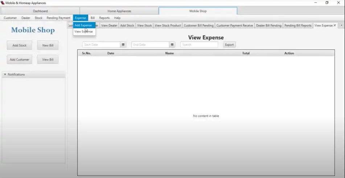Open the End Date calendar picker icon
The height and width of the screenshot is (178, 345).
(172, 45)
